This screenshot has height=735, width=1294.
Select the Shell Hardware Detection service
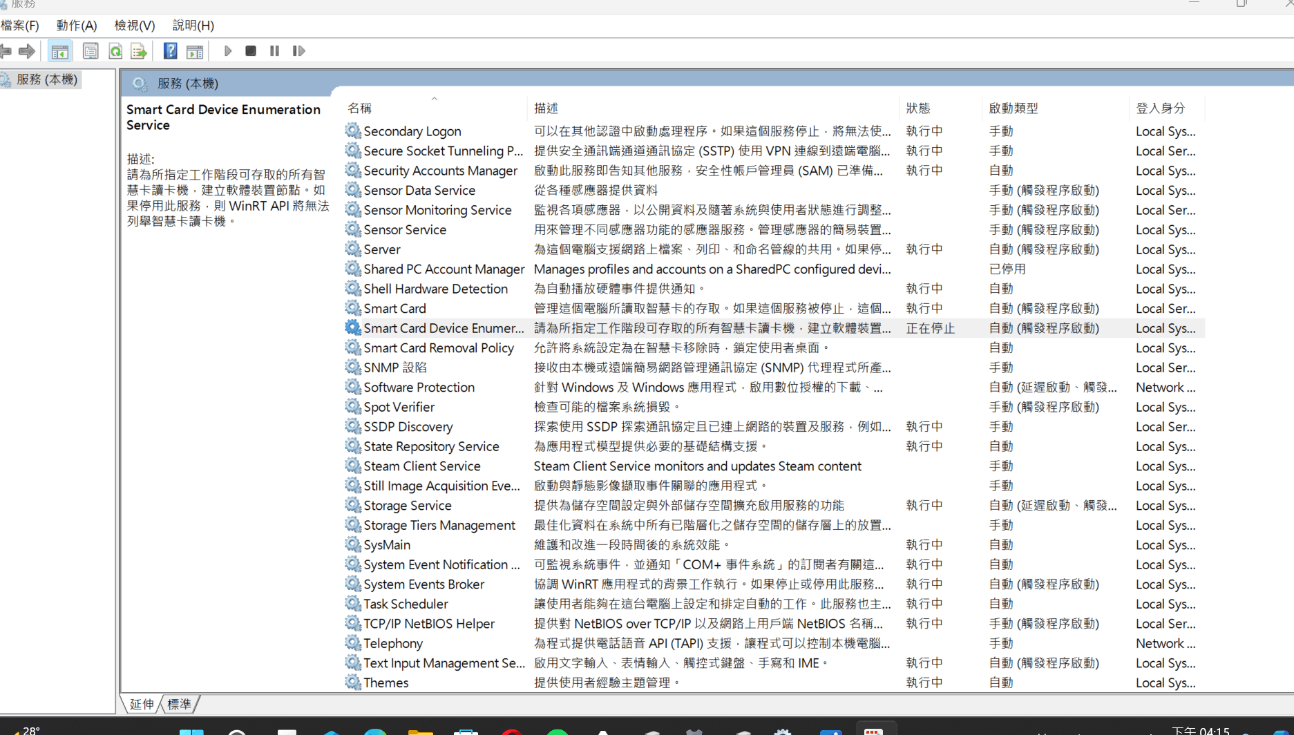(435, 289)
